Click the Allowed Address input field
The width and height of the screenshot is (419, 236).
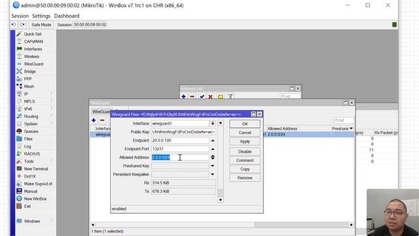click(180, 157)
